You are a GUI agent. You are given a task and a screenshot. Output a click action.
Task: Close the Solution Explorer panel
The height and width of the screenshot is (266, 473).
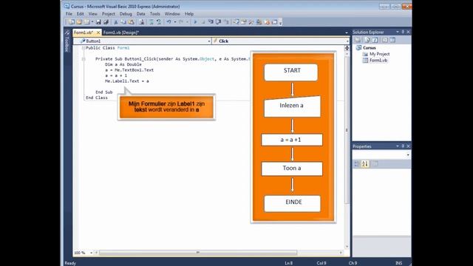coord(409,32)
